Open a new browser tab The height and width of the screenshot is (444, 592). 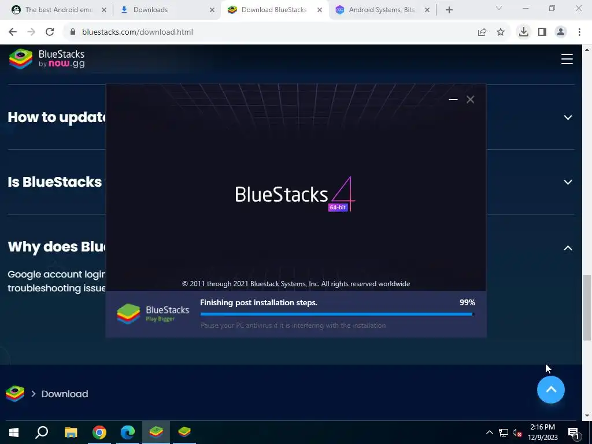[x=449, y=10]
